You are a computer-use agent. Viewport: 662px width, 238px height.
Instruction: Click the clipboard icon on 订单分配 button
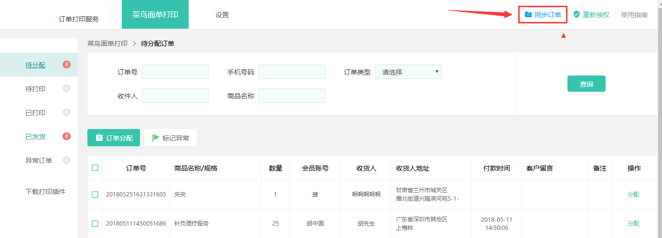click(x=99, y=138)
